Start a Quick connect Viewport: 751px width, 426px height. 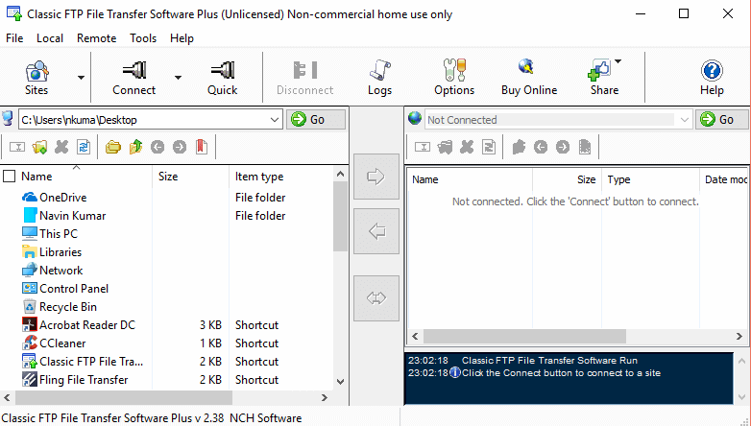[x=223, y=70]
